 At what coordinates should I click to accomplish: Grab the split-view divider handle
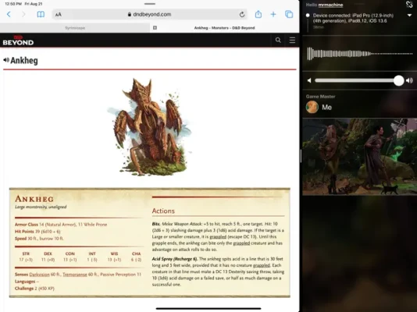coord(301,156)
